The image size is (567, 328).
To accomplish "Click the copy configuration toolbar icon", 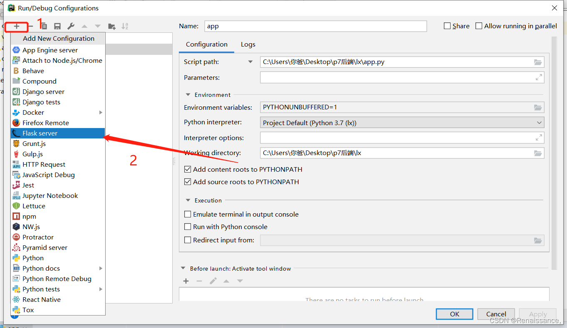I will (x=44, y=26).
